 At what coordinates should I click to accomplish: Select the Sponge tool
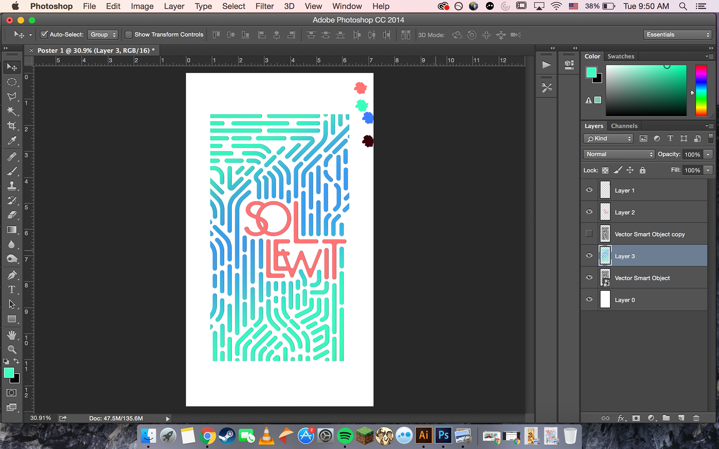[12, 259]
